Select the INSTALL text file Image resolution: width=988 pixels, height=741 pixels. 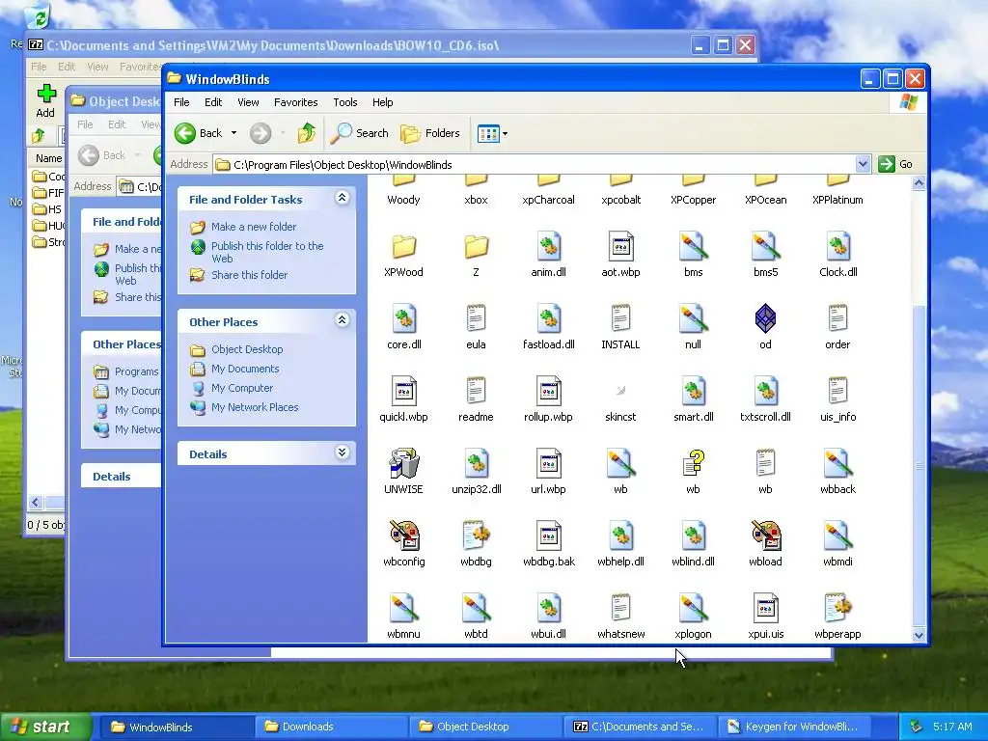click(x=620, y=318)
